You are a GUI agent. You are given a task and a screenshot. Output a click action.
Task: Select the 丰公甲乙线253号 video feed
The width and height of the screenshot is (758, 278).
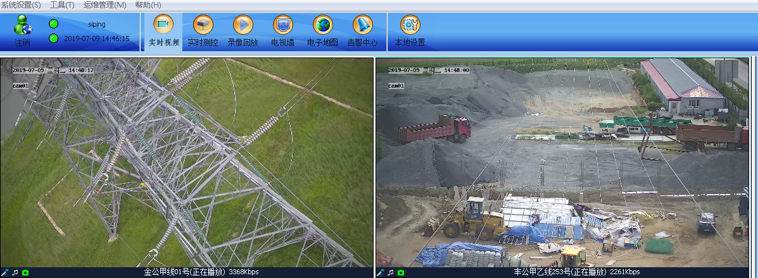coord(562,162)
